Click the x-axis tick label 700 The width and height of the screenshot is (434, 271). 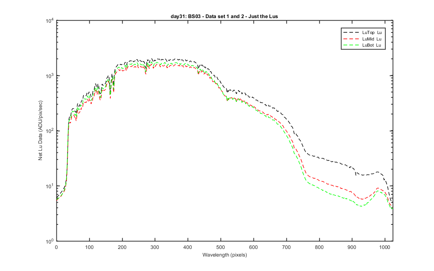click(x=286, y=247)
